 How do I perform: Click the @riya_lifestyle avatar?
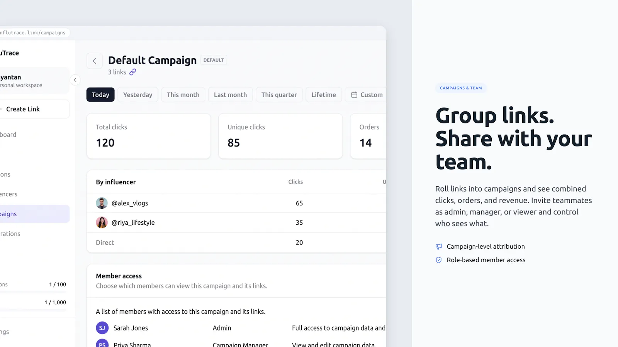coord(102,222)
